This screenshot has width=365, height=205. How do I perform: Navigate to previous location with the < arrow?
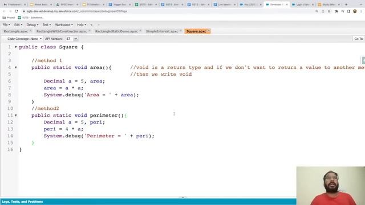click(91, 24)
